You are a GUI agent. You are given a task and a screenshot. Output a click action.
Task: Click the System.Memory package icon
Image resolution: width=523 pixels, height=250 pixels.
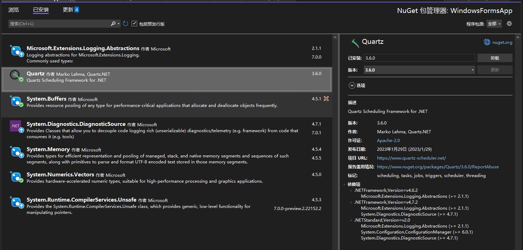coord(16,152)
